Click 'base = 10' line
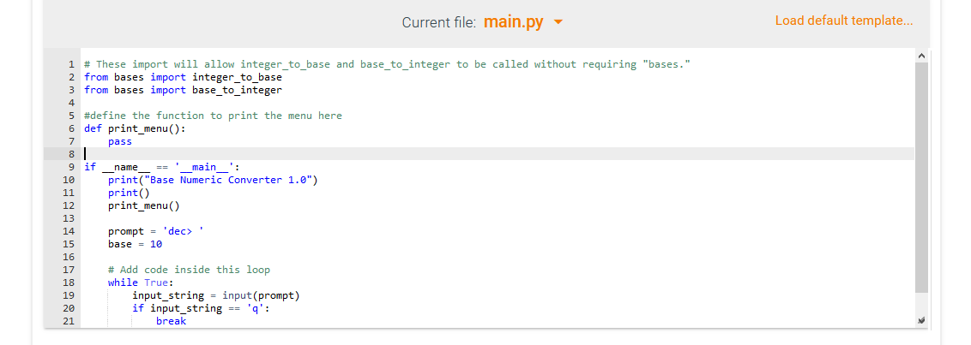This screenshot has width=971, height=345. coord(135,244)
